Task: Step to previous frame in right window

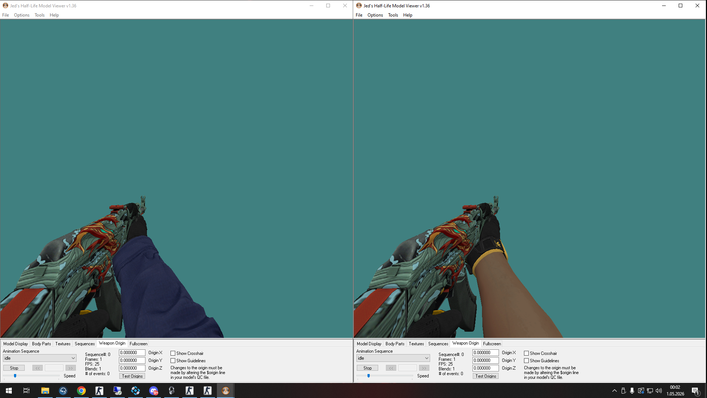Action: point(391,368)
